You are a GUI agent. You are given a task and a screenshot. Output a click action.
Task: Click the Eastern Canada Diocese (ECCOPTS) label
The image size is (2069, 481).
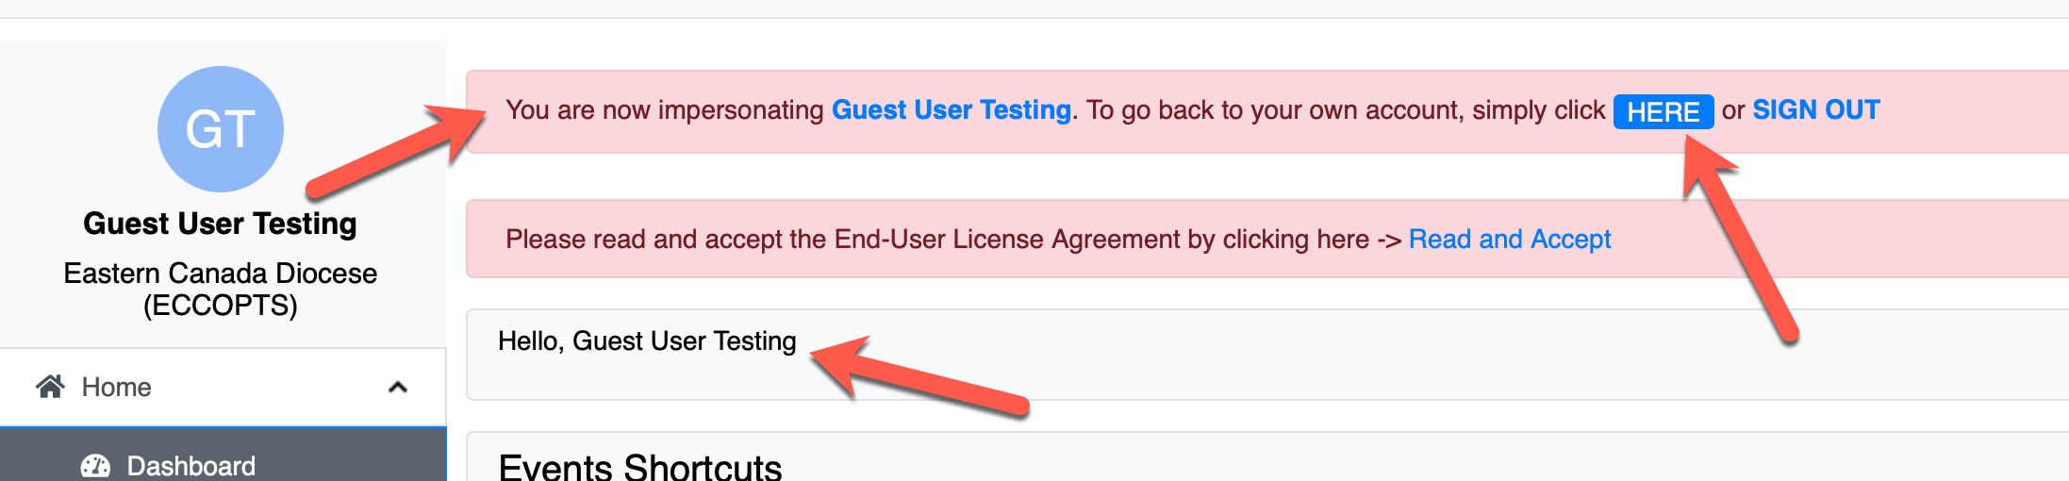point(221,289)
